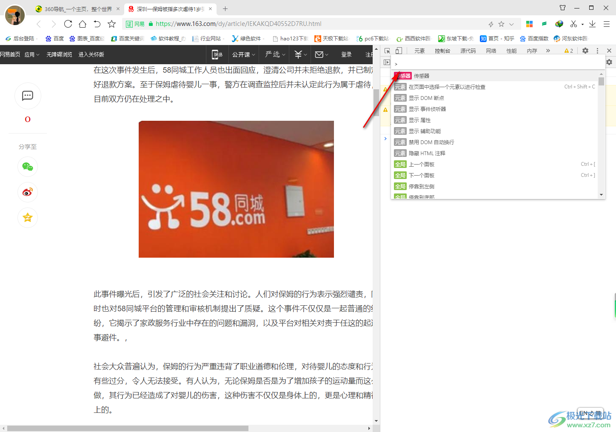Open console settings gear icon
Image resolution: width=616 pixels, height=432 pixels.
coord(609,62)
